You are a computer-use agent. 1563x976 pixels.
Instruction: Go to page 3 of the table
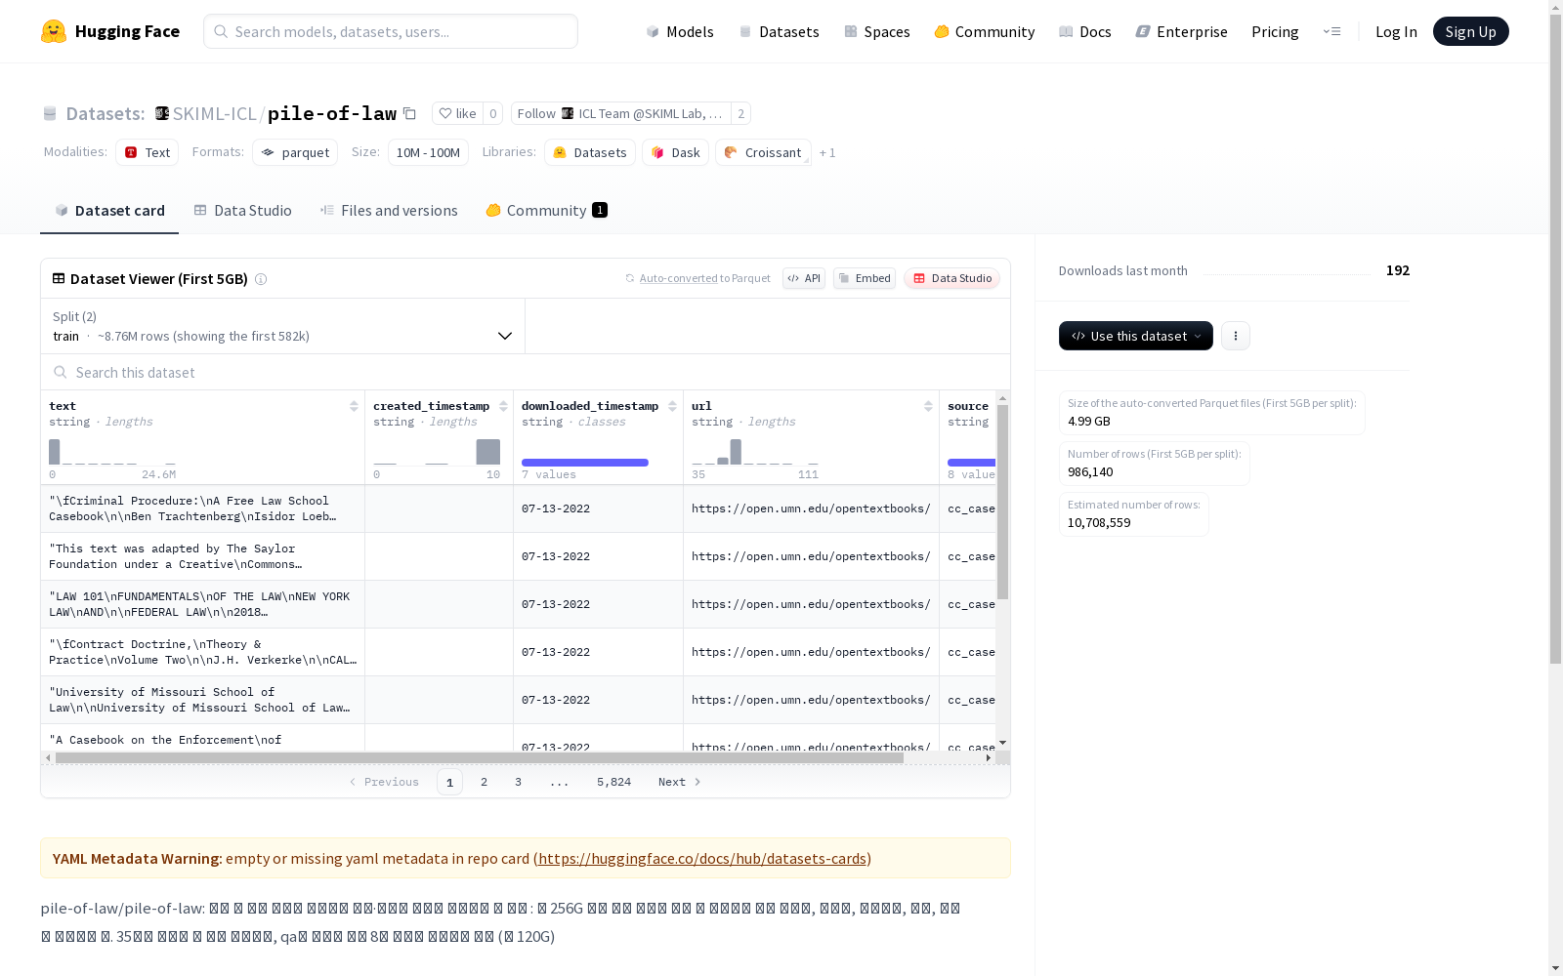(518, 782)
